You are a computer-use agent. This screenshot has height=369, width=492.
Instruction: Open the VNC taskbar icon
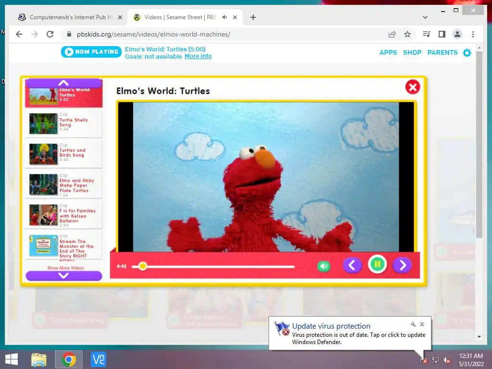coord(98,359)
